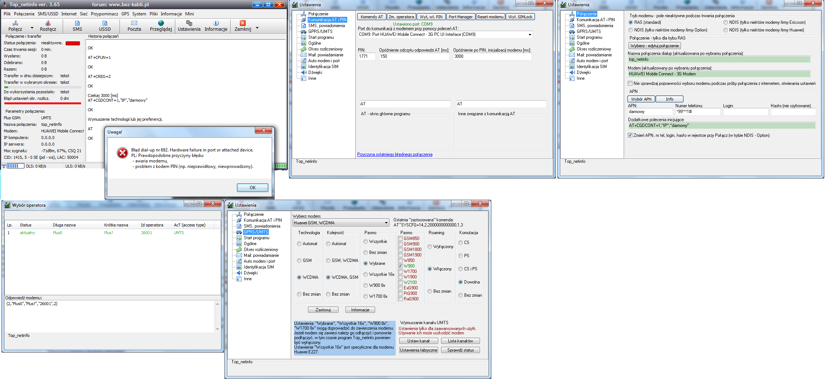
Task: Open the Wybierz modem dropdown
Action: [x=386, y=223]
